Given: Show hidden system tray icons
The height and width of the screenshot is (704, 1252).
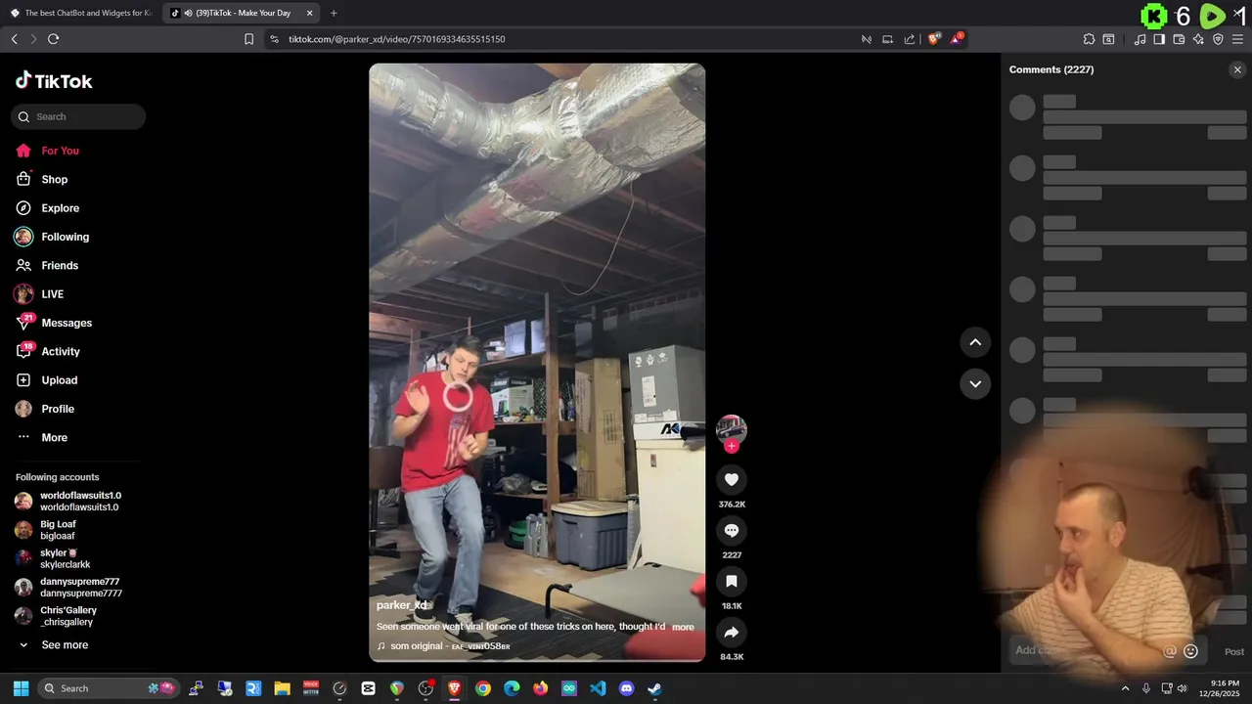Looking at the screenshot, I should tap(1125, 688).
